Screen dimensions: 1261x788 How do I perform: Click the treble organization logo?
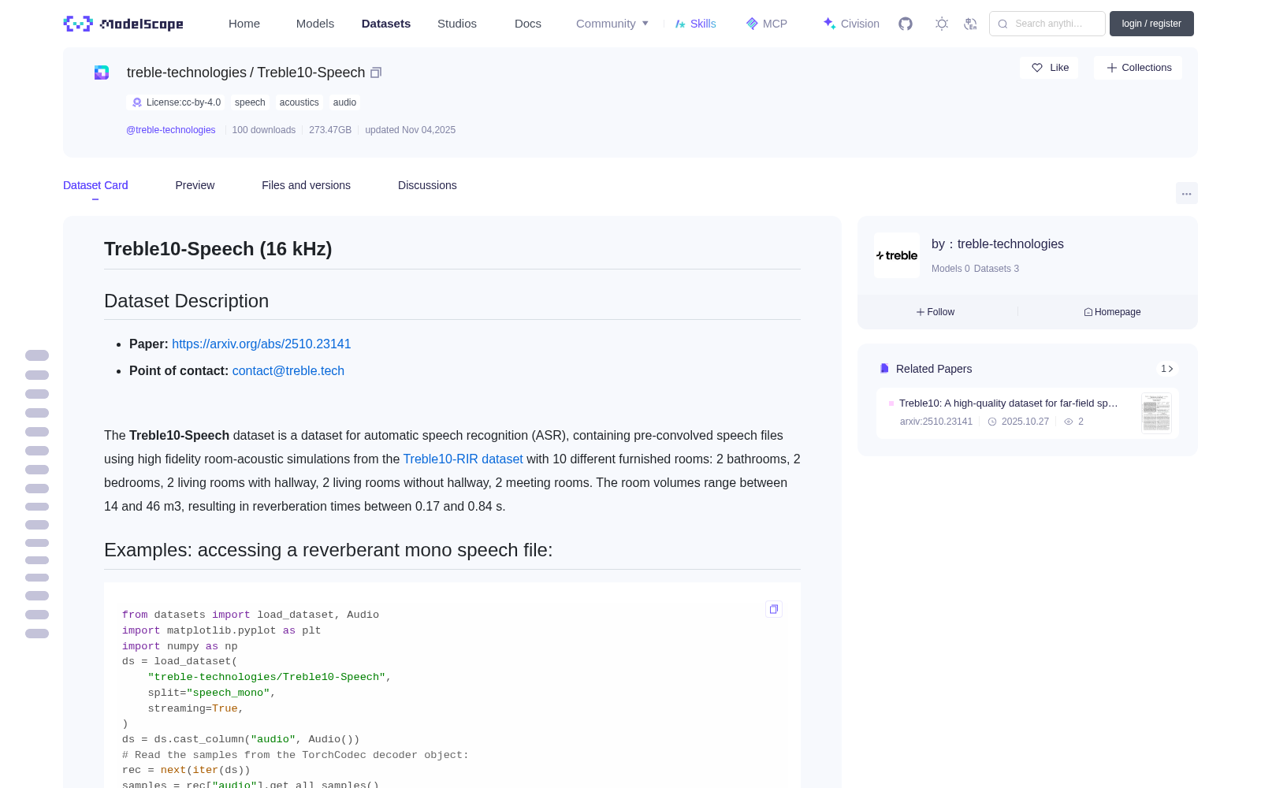point(897,255)
